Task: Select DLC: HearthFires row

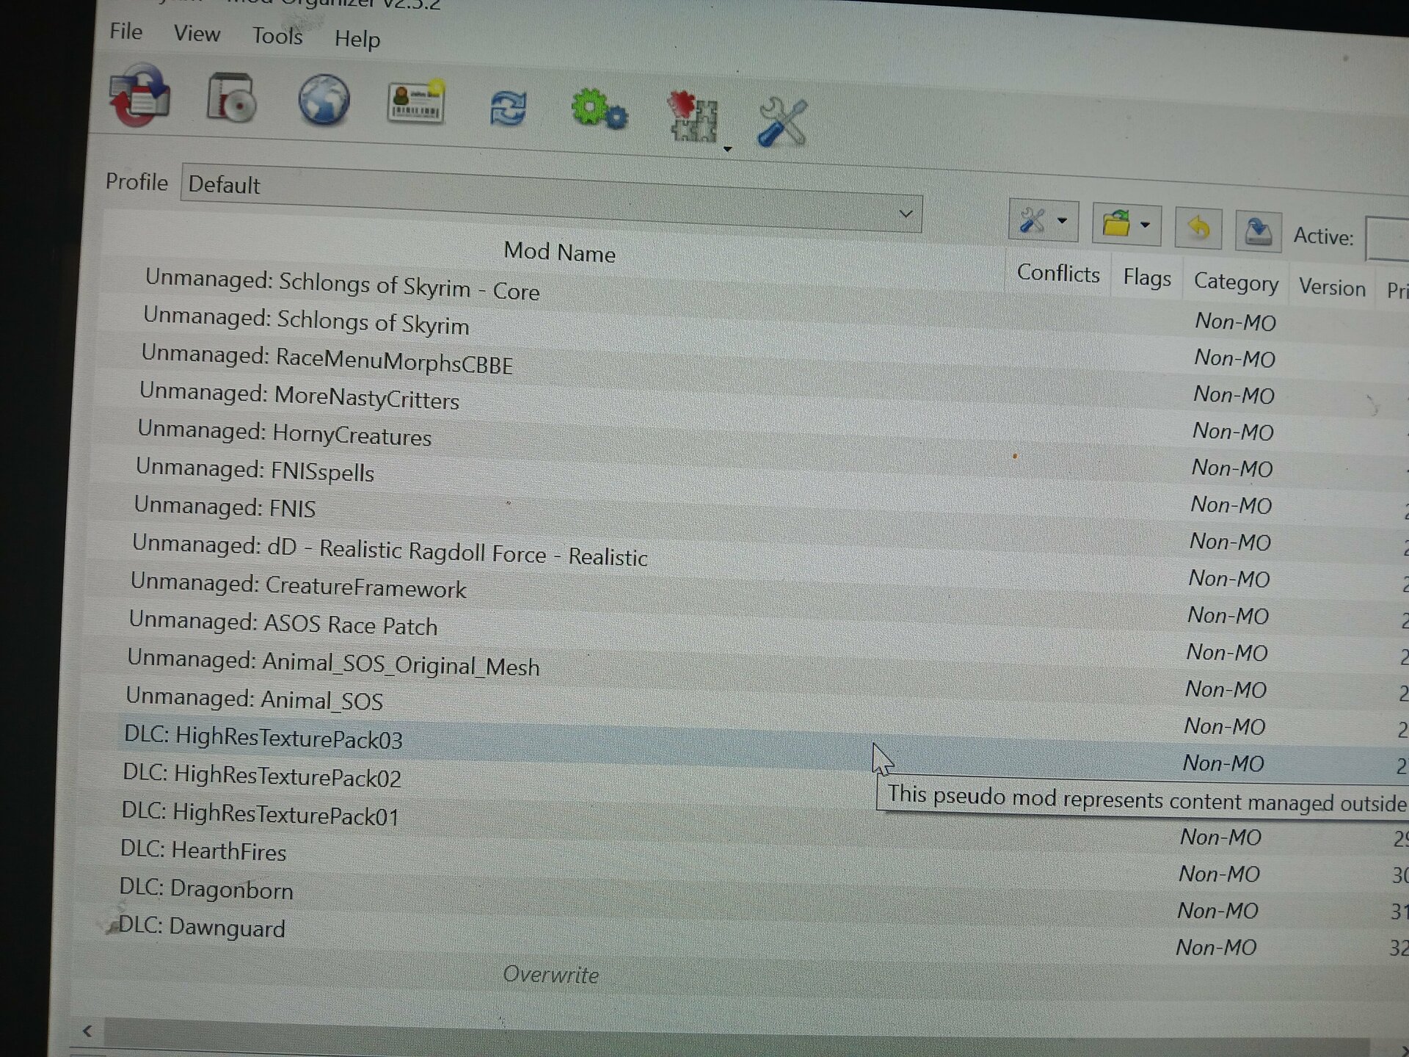Action: pos(203,850)
